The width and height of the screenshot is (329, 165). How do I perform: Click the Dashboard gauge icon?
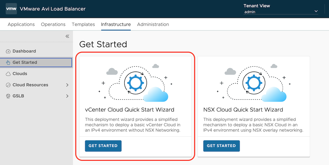pyautogui.click(x=8, y=51)
